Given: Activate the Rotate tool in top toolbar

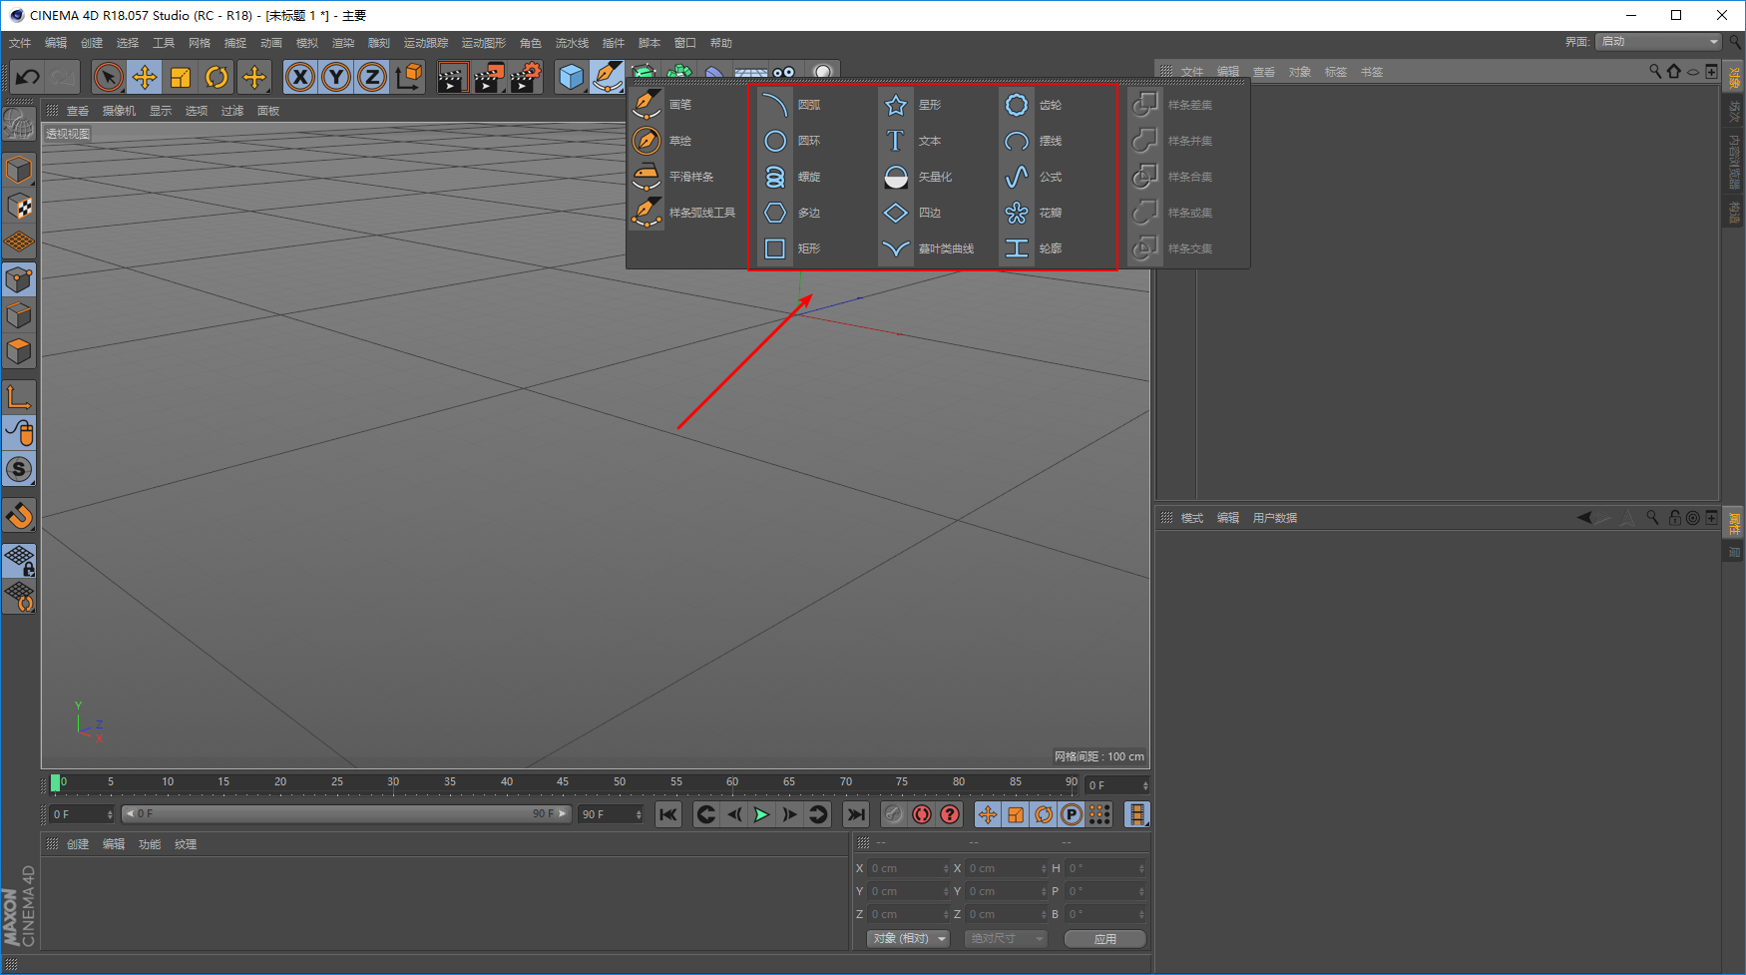Looking at the screenshot, I should (217, 77).
